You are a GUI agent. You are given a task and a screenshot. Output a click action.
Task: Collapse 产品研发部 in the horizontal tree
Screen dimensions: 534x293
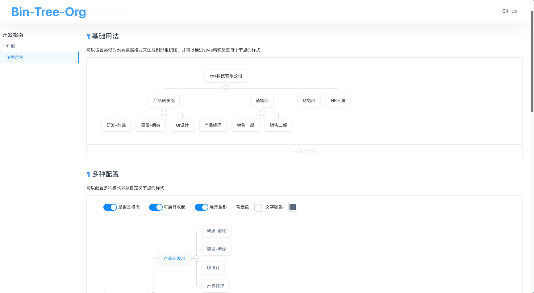(x=196, y=258)
